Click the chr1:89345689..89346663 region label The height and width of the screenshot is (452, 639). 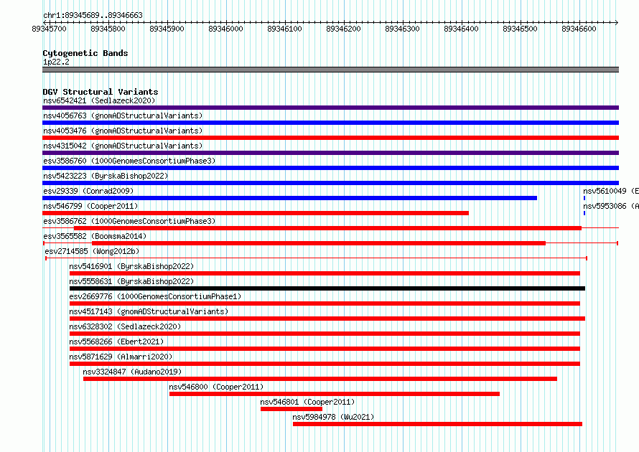pos(93,15)
